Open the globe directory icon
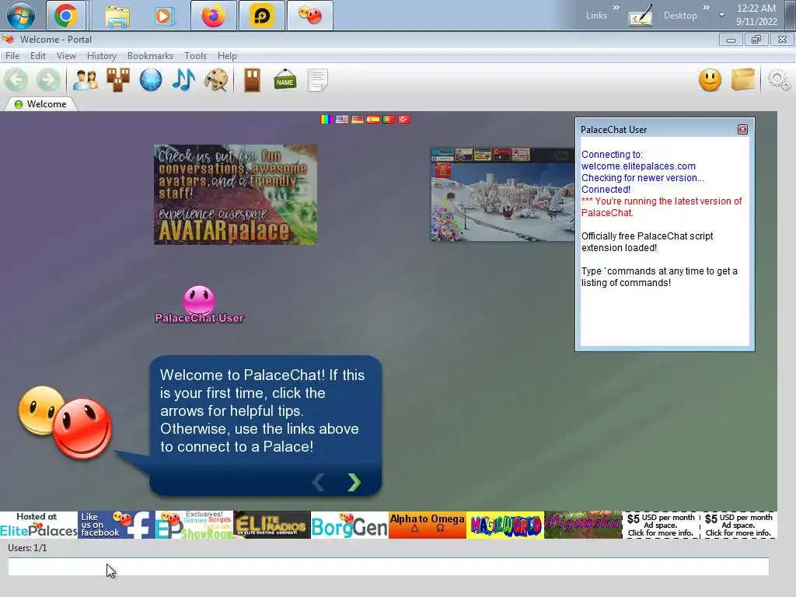 click(x=151, y=80)
